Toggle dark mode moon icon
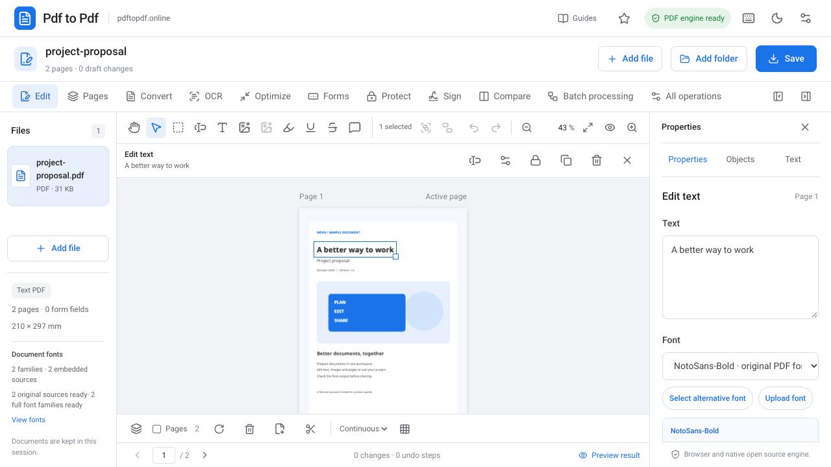Viewport: 831px width, 467px height. (777, 18)
